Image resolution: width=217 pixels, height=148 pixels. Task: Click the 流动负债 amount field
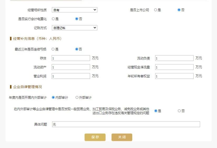(x=174, y=58)
